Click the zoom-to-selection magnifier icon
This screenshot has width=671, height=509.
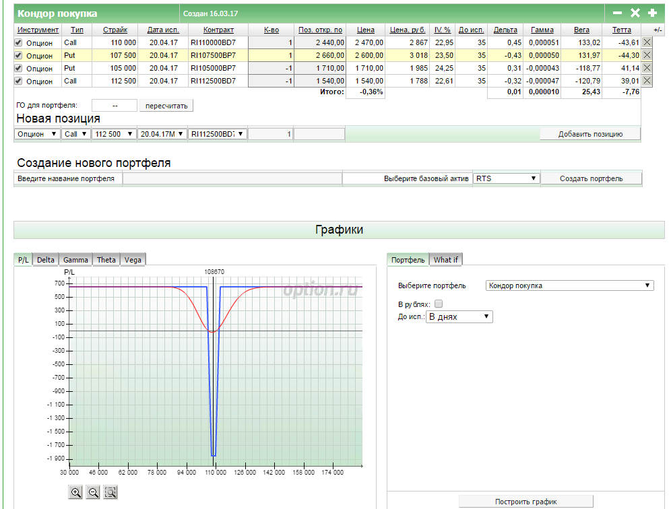click(110, 492)
